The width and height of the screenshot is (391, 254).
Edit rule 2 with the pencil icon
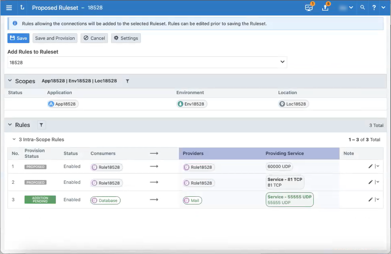click(x=370, y=182)
